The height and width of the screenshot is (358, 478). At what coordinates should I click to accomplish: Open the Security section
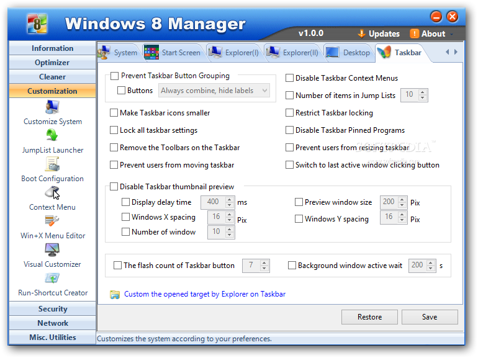pyautogui.click(x=52, y=308)
